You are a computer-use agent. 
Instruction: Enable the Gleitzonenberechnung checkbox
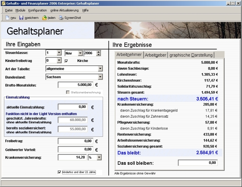click(x=67, y=92)
